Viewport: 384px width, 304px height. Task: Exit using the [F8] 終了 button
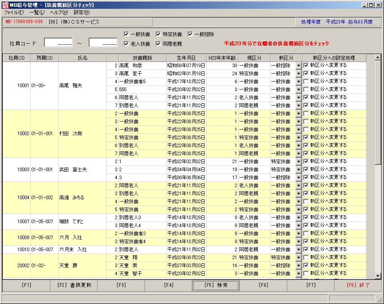(x=358, y=285)
